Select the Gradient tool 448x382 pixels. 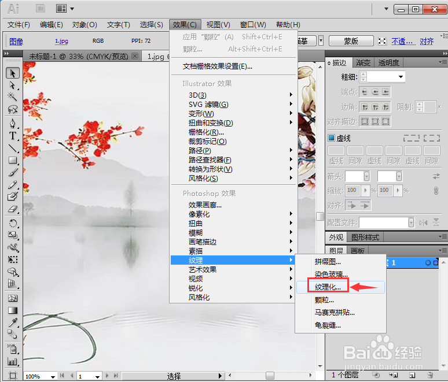pos(13,310)
